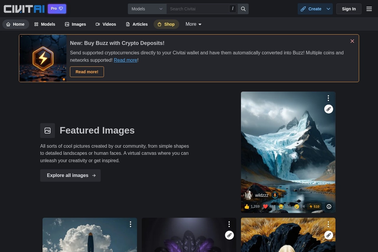Click the remix brush on the featured image

pyautogui.click(x=328, y=109)
